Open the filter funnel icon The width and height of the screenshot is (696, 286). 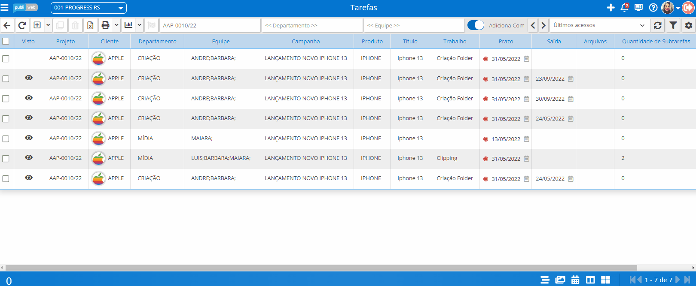point(673,25)
